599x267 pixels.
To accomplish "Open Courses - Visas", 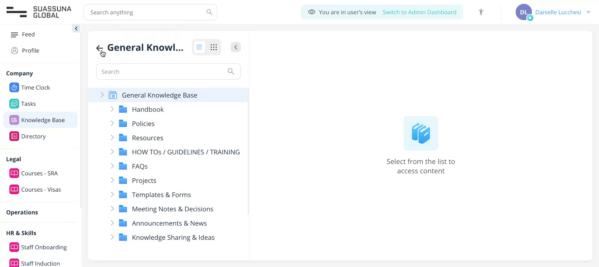I will (x=41, y=190).
